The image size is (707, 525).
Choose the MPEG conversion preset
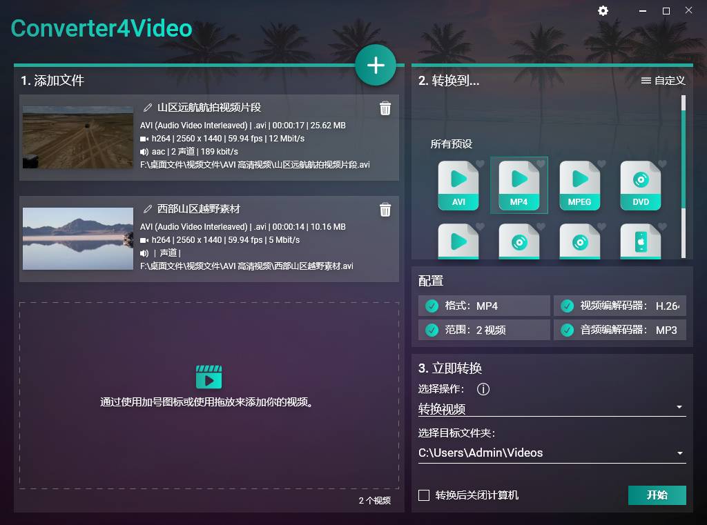pos(579,184)
